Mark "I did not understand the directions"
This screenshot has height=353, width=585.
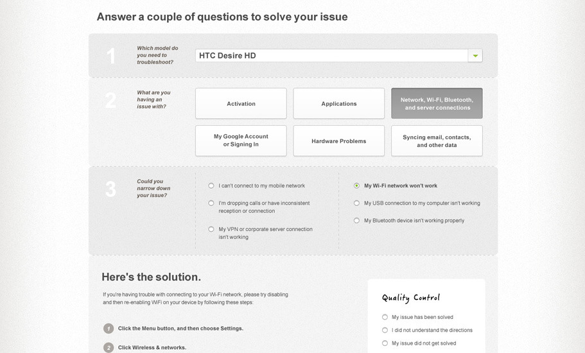click(385, 331)
